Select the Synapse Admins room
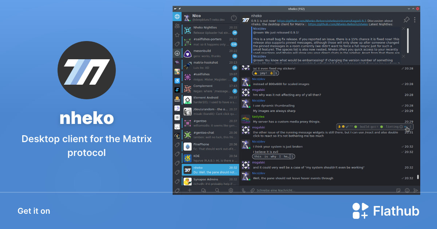The image size is (437, 229). click(x=210, y=180)
